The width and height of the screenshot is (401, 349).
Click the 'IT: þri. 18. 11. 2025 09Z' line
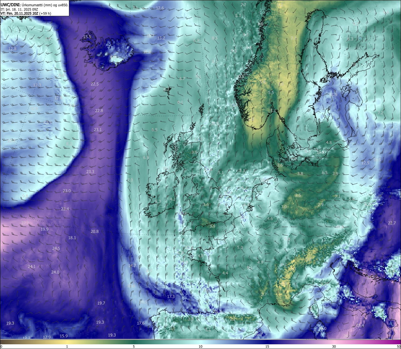[x=19, y=9]
